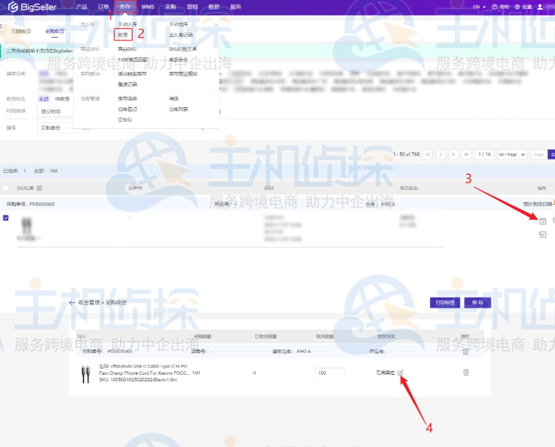Open the 采购单号 search type dropdown
555x447 pixels.
point(54,128)
